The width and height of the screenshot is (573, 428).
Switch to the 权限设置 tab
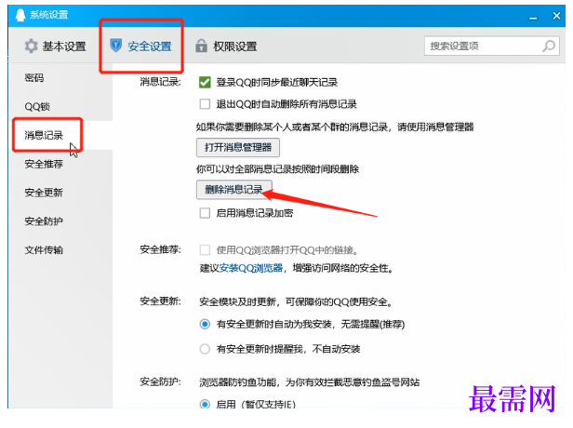pyautogui.click(x=226, y=47)
